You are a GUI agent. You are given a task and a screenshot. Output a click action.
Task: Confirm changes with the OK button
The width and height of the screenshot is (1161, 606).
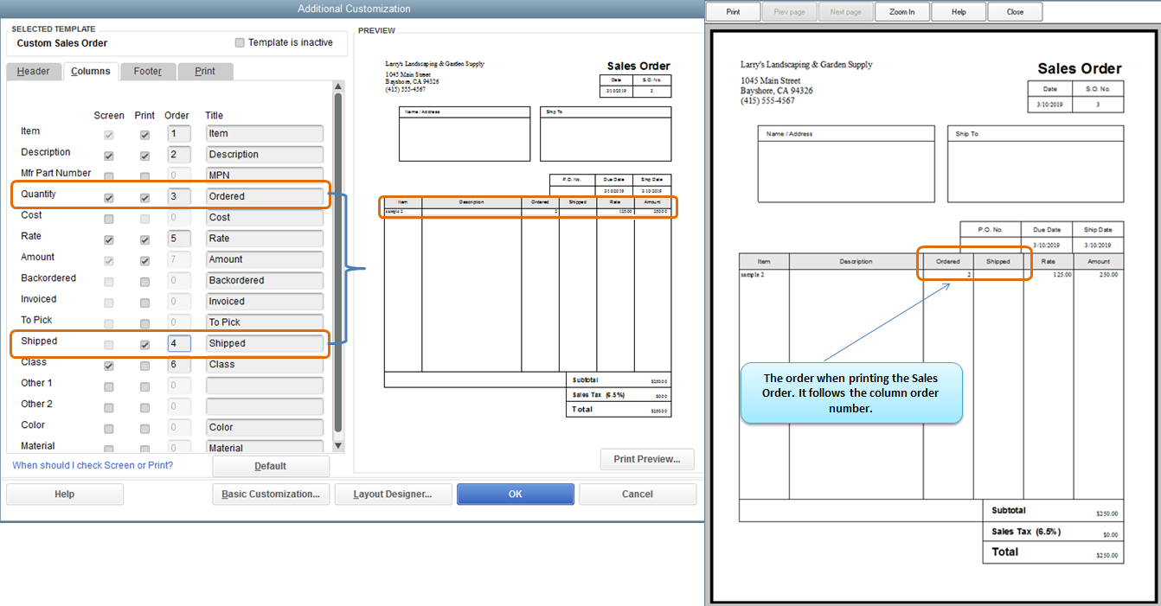point(515,494)
